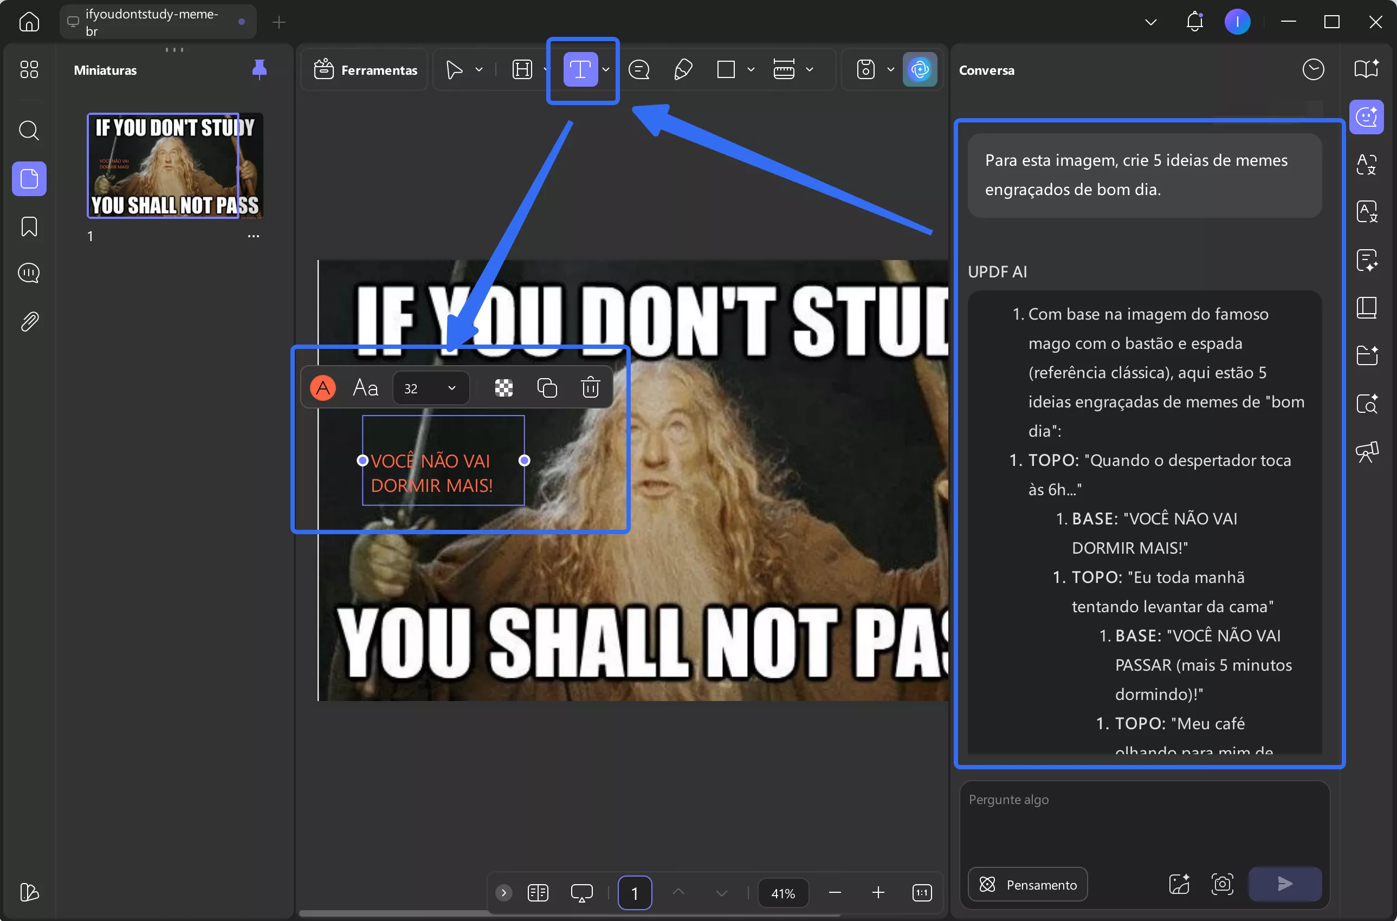1397x921 pixels.
Task: Toggle the Pensamento thinking mode
Action: click(x=1027, y=885)
